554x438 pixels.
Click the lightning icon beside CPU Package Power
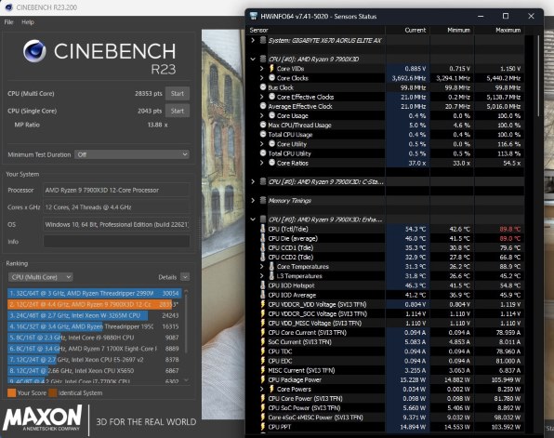click(263, 379)
